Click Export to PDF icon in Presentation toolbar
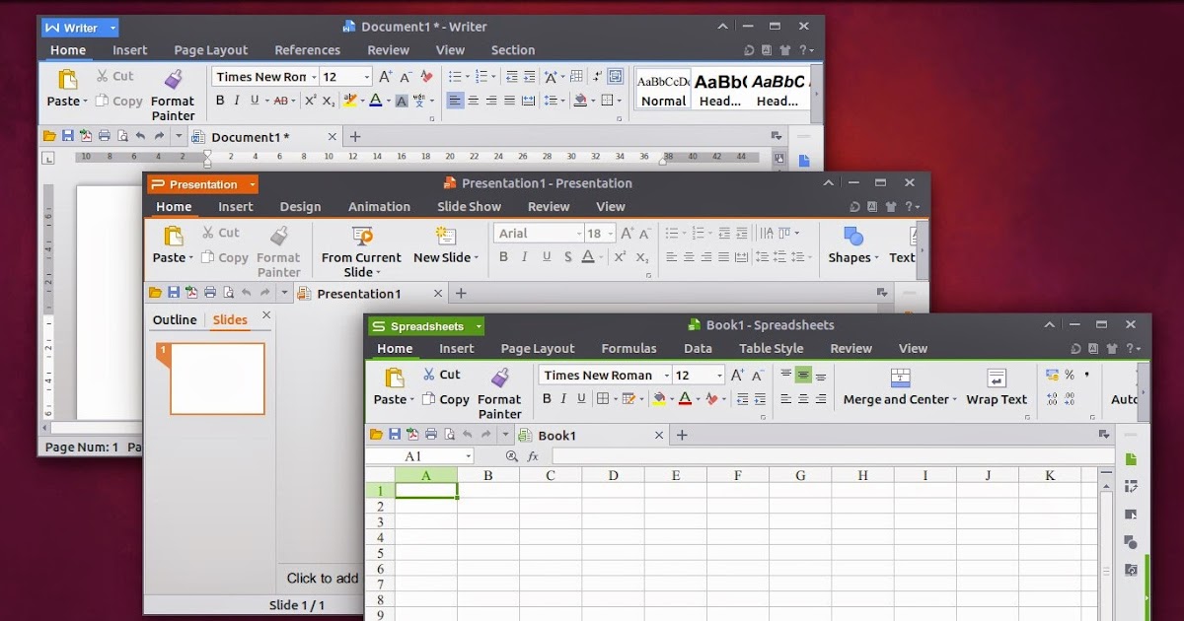Viewport: 1184px width, 621px height. coord(192,293)
